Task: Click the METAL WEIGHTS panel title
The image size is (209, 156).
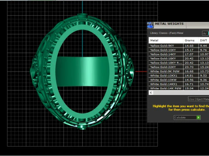Action: [169, 24]
